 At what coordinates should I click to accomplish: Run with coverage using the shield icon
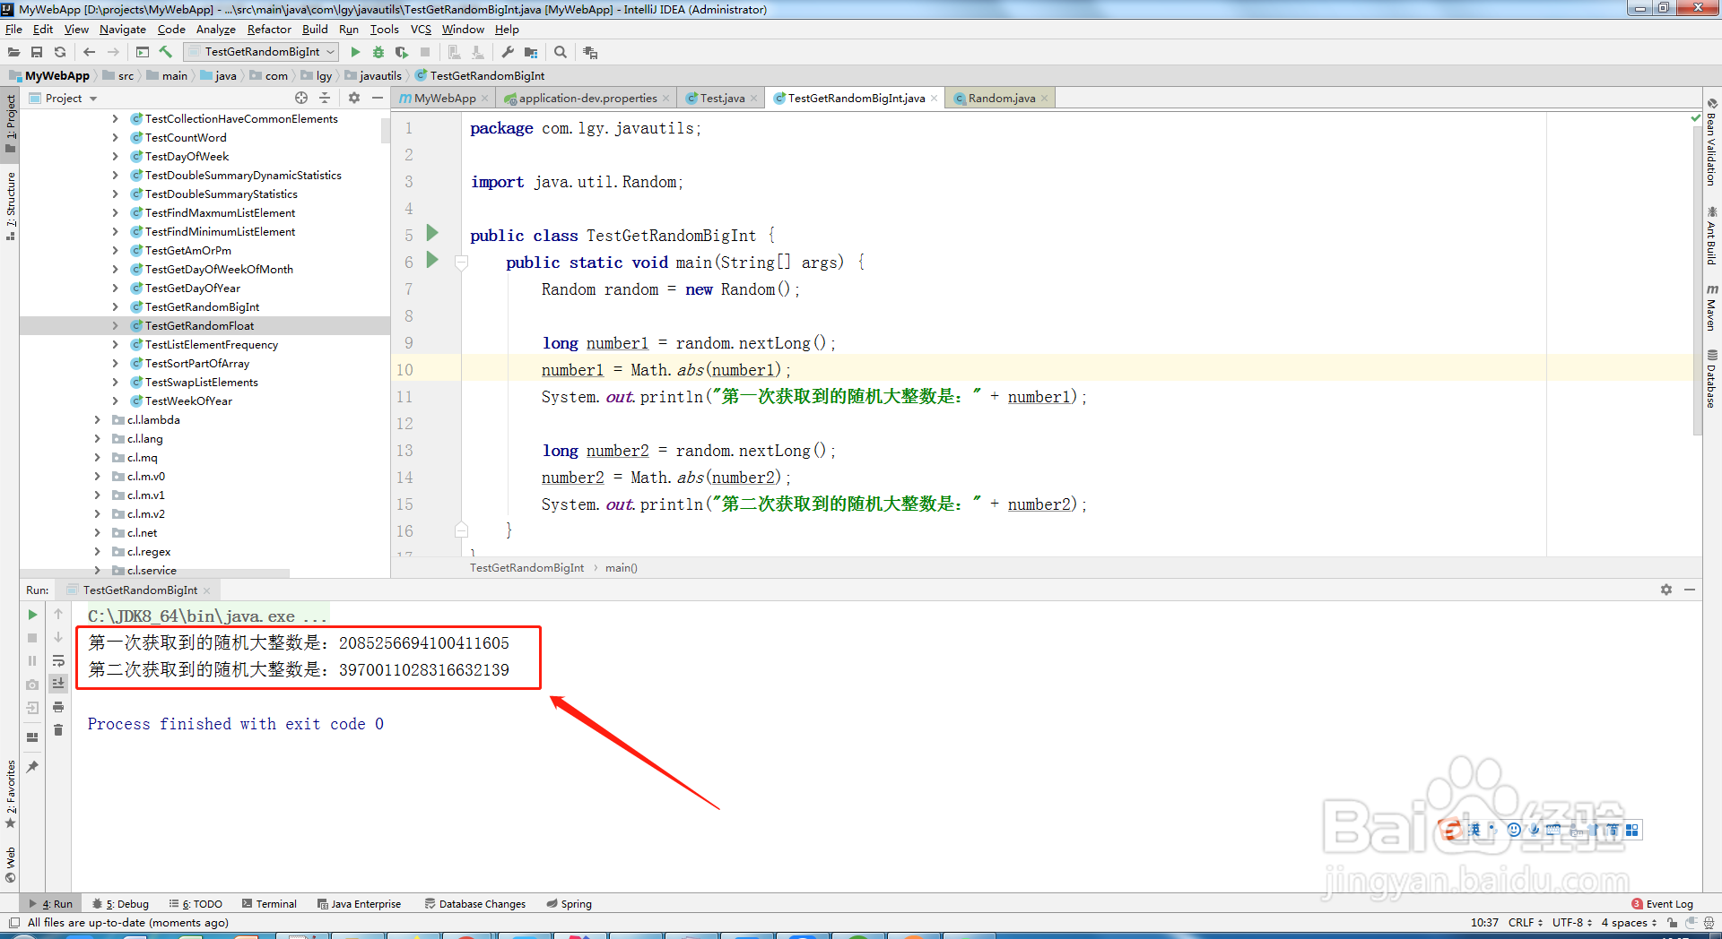[x=402, y=52]
